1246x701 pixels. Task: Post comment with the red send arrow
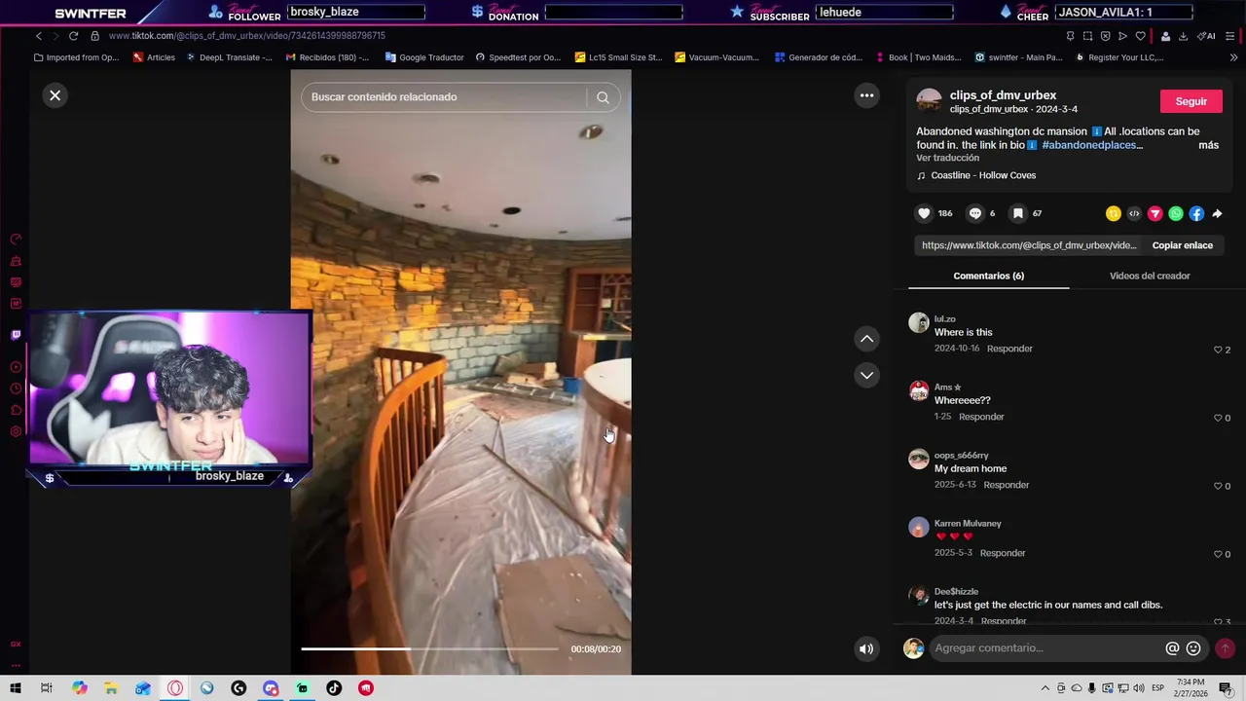pos(1225,648)
